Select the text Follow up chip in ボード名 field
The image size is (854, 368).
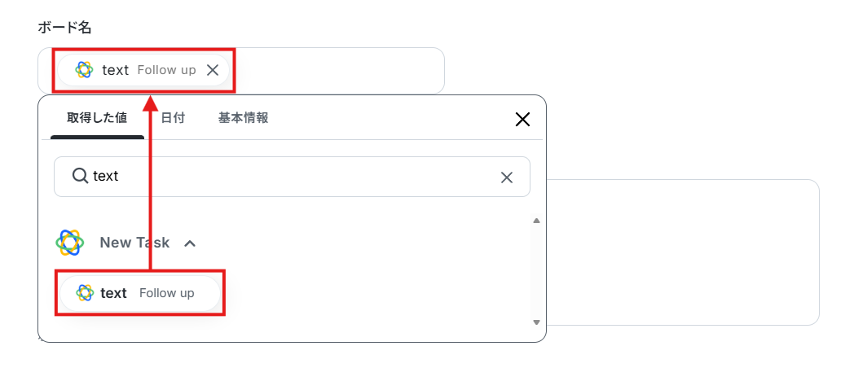point(143,70)
